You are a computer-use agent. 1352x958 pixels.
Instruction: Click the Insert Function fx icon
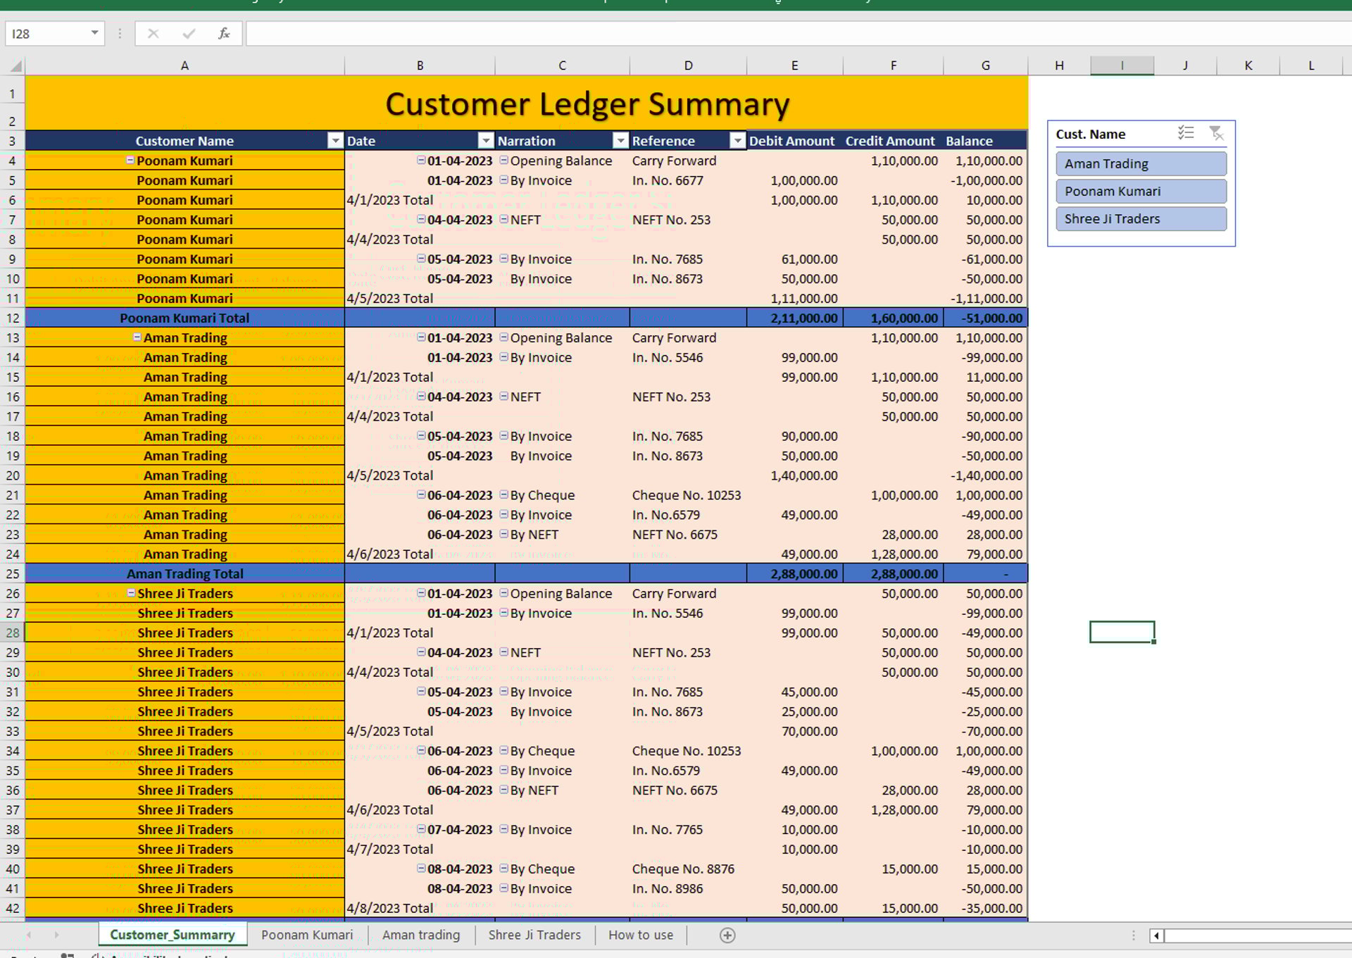224,33
